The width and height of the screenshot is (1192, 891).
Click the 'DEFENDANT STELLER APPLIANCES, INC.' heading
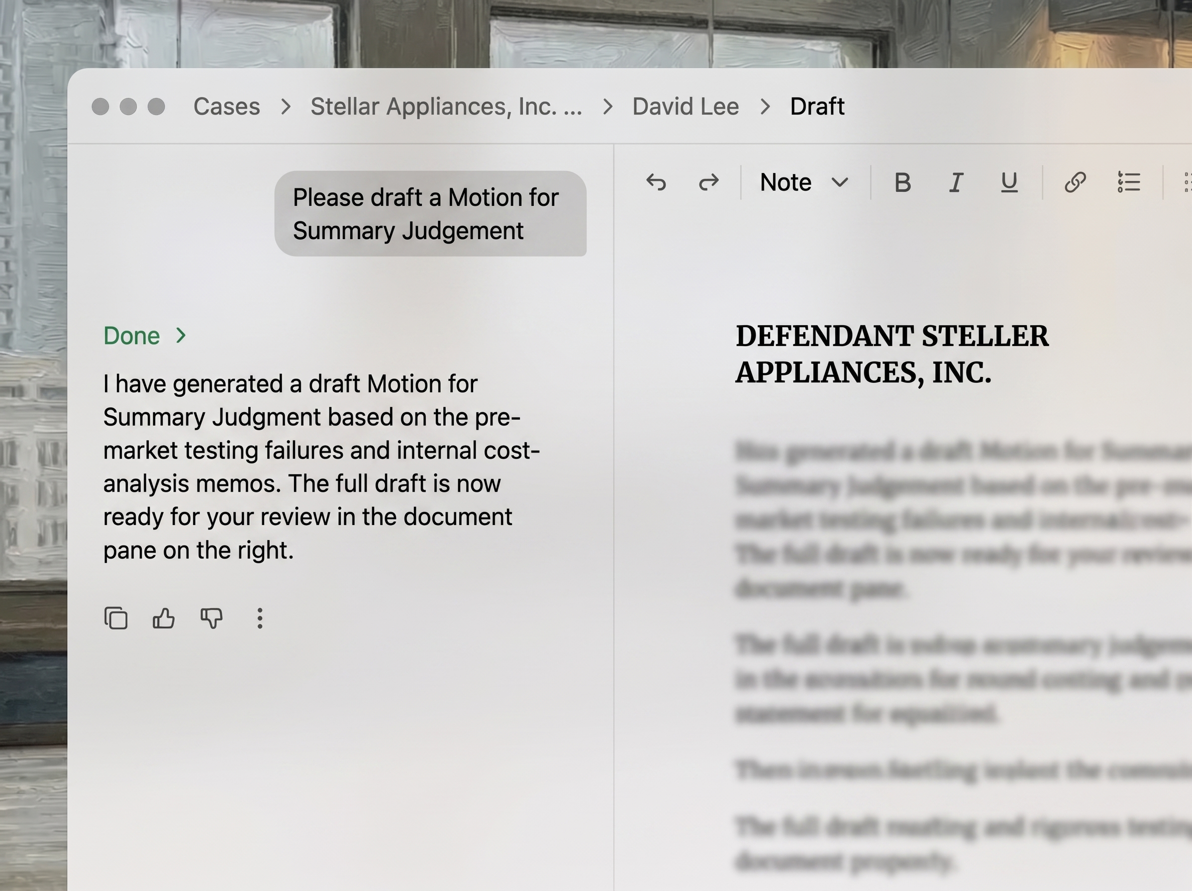point(892,354)
